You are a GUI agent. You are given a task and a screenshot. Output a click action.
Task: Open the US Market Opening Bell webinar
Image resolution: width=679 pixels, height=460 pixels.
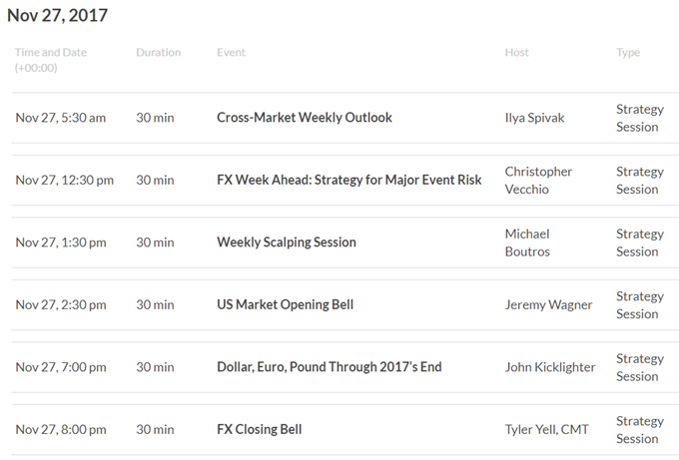click(285, 304)
